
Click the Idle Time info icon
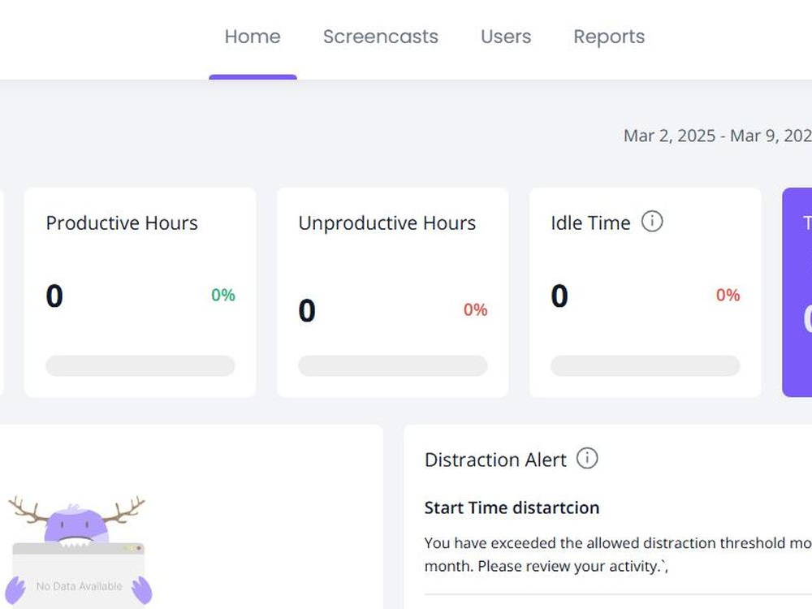click(652, 221)
